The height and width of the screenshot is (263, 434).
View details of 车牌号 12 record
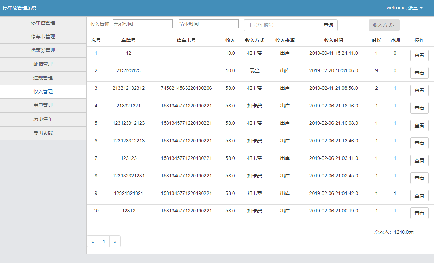tap(419, 55)
